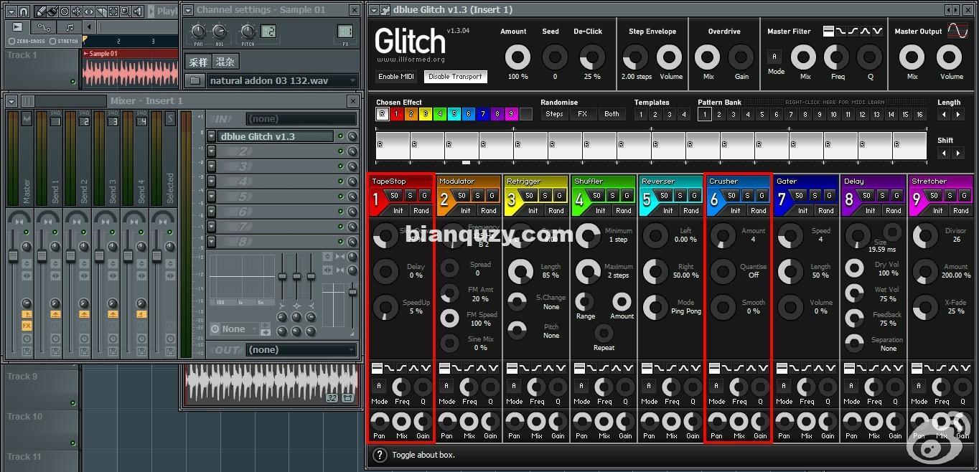
Task: Select Template 4
Action: click(x=683, y=114)
